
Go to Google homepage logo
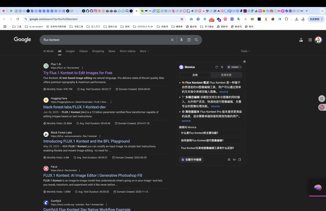coord(22,40)
